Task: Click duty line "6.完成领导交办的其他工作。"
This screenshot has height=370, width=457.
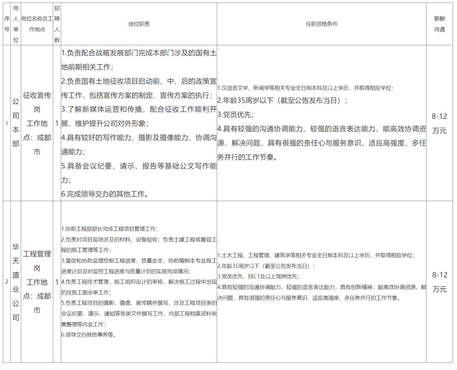Action: coord(105,194)
